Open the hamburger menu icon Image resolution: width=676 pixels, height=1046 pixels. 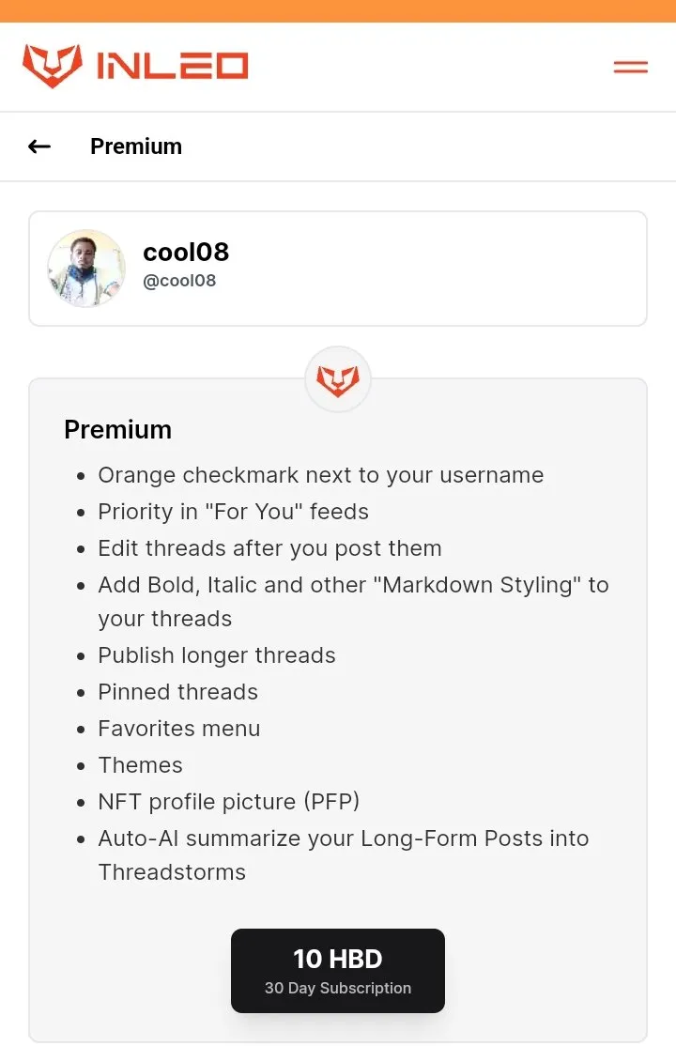pos(631,67)
